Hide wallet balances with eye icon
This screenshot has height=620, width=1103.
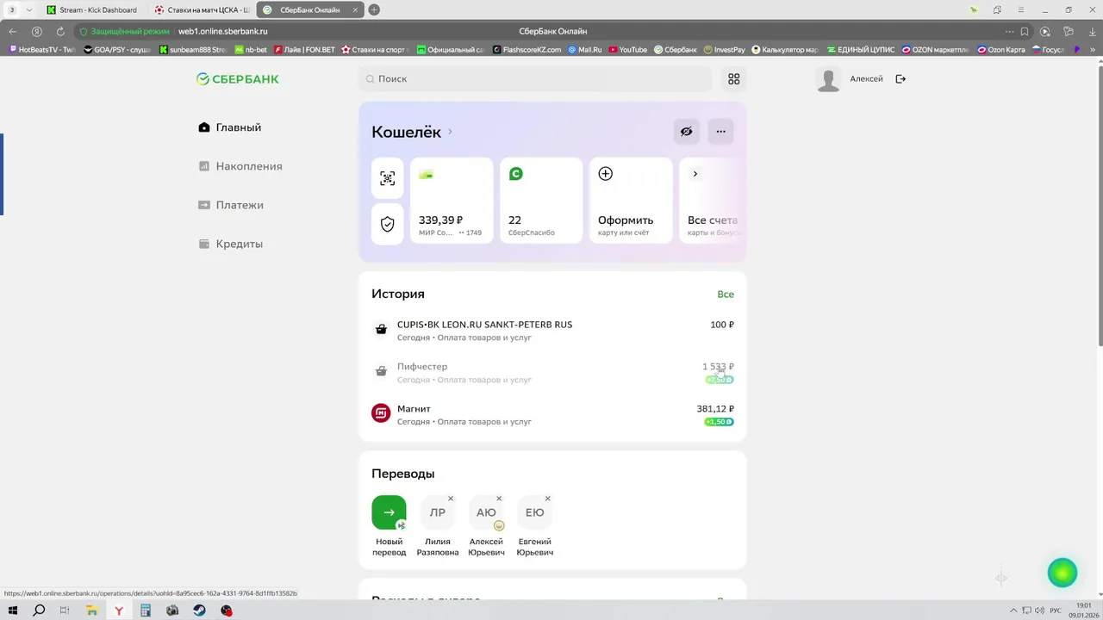tap(686, 132)
